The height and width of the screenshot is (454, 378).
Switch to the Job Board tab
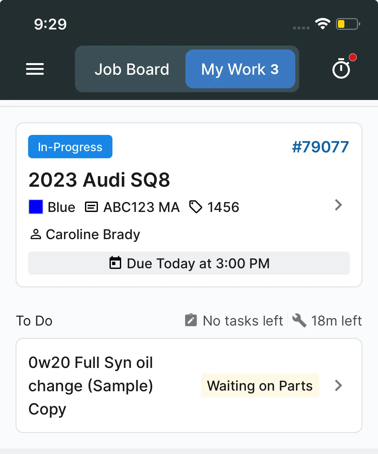[132, 69]
